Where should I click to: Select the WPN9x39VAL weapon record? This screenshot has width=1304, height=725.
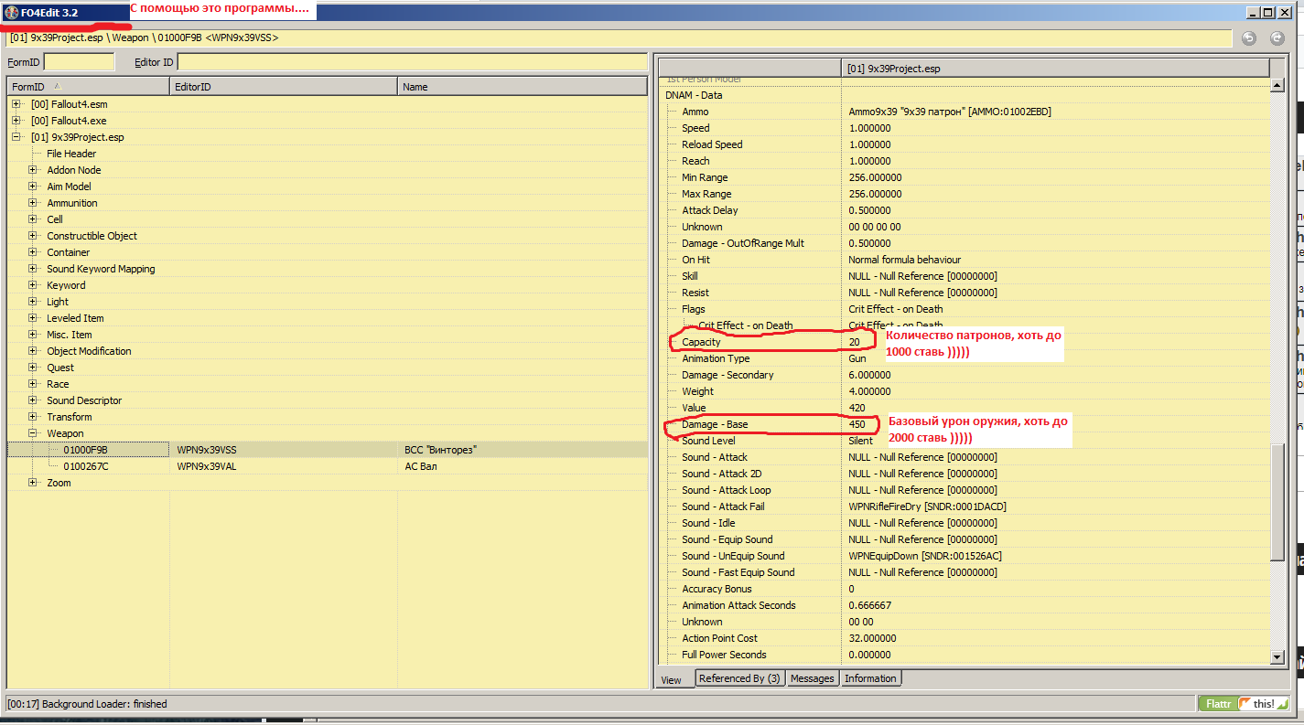coord(206,466)
